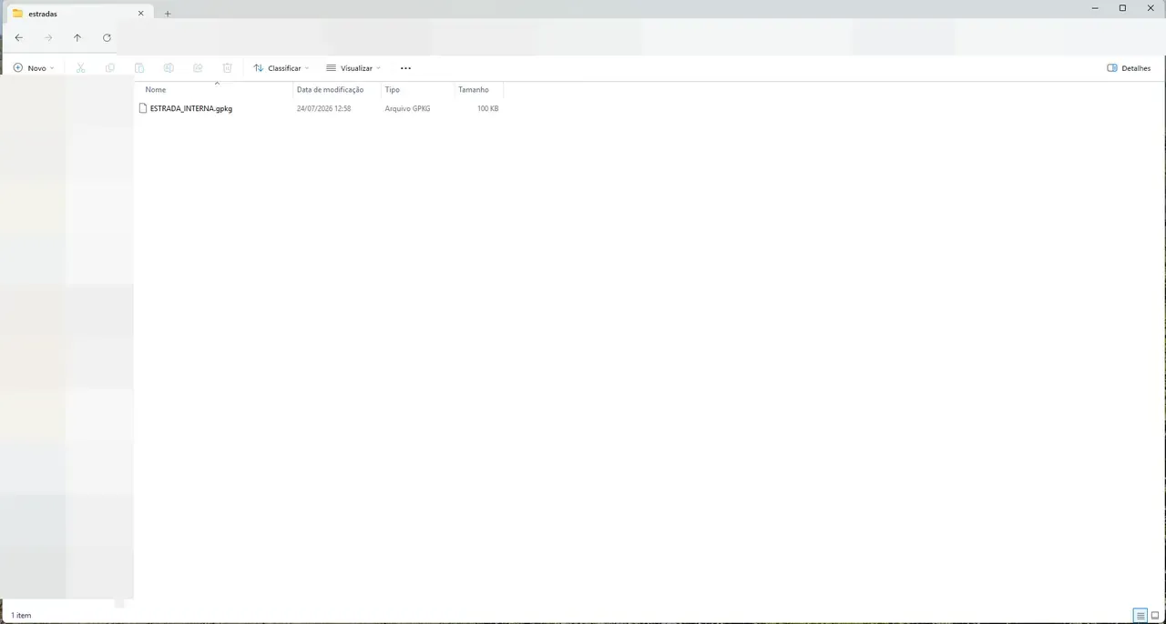
Task: Refresh the estradas folder view
Action: pyautogui.click(x=107, y=38)
